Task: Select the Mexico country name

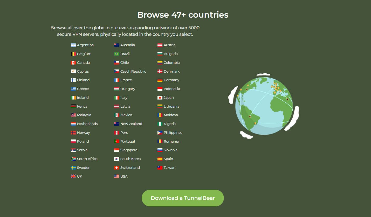Action: 126,115
